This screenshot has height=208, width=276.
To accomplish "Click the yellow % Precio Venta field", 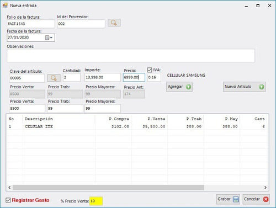I will tap(96, 201).
